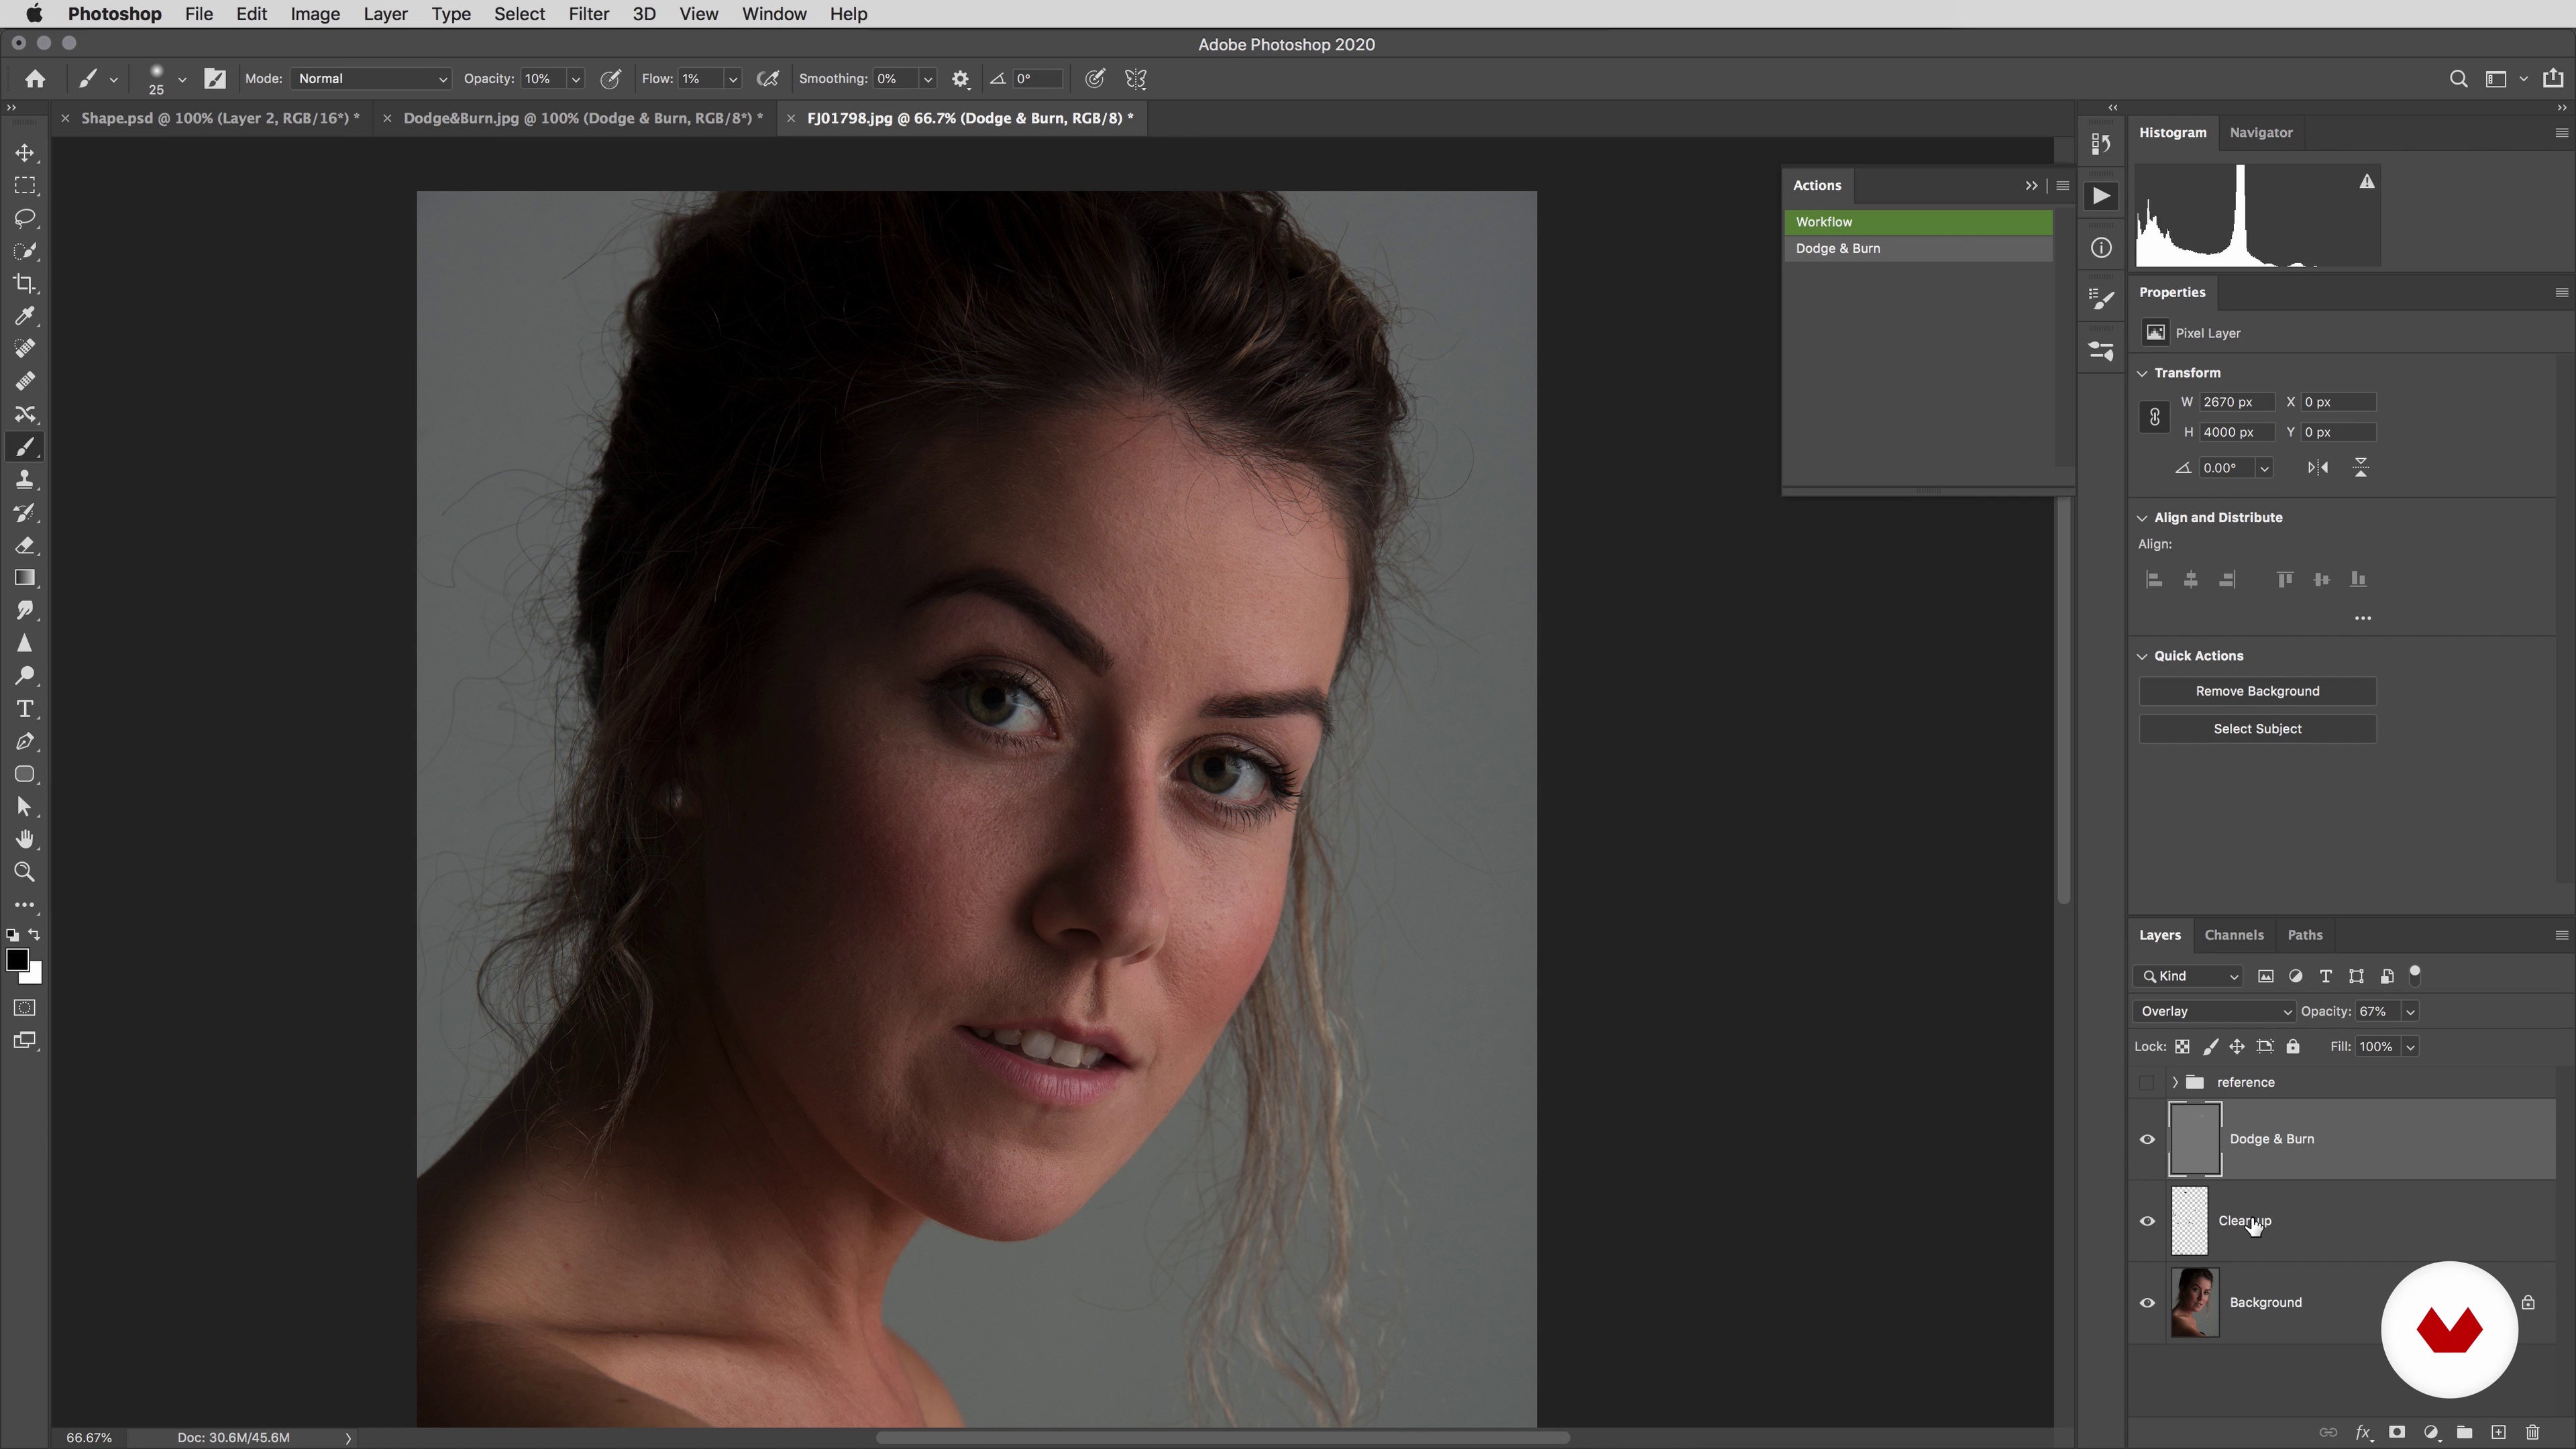Delete layer using trash icon
The height and width of the screenshot is (1449, 2576).
click(2532, 1432)
